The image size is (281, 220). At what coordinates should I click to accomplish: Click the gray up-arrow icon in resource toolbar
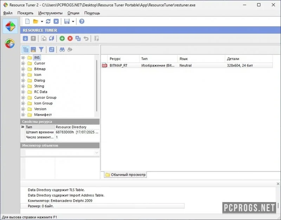click(x=33, y=38)
